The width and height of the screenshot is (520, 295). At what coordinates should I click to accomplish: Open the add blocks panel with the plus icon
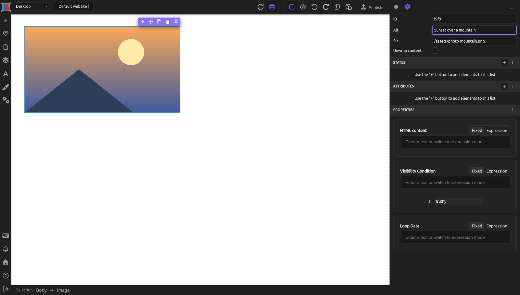click(x=6, y=20)
